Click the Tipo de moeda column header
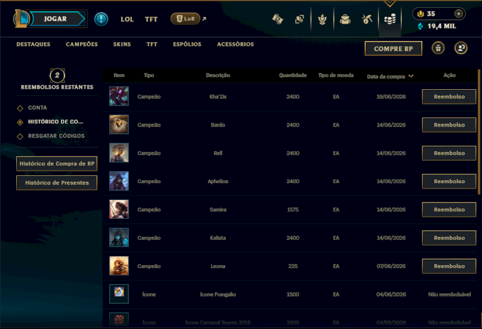Screen dimensions: 482x329 [x=336, y=75]
